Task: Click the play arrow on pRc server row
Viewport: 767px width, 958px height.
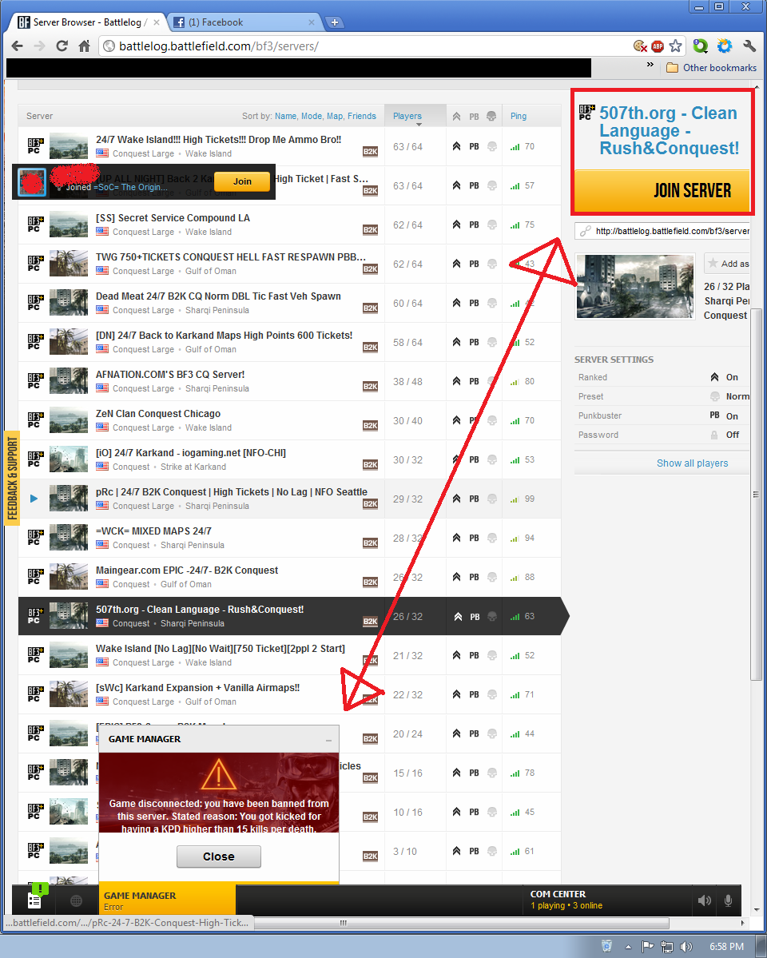Action: point(34,499)
